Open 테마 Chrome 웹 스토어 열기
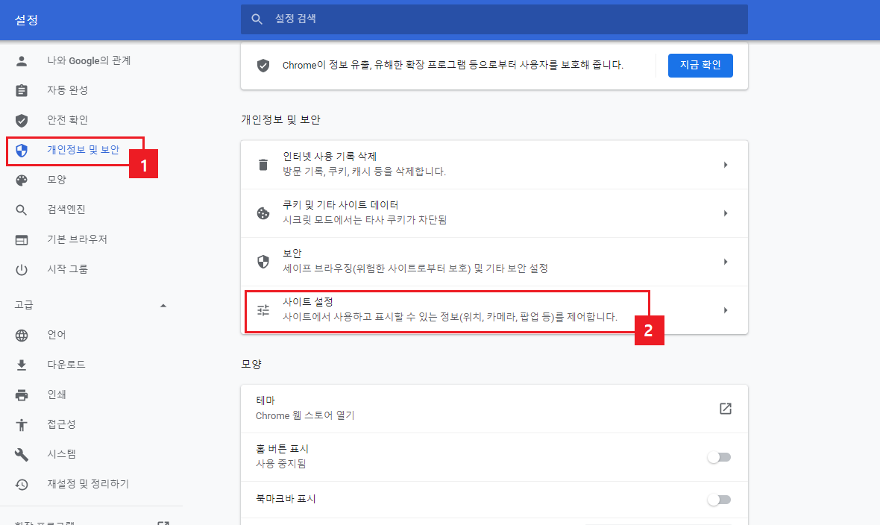This screenshot has width=880, height=525. tap(494, 409)
